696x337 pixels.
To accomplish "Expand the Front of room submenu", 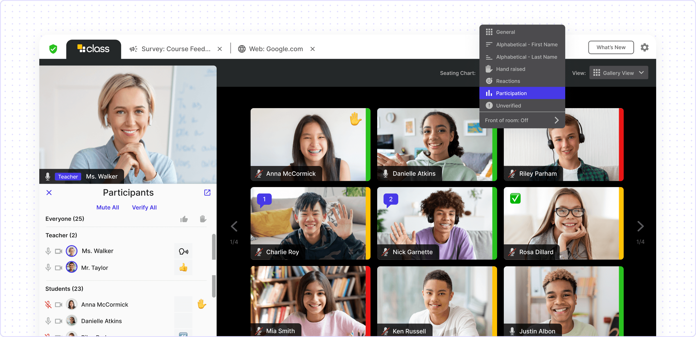I will 522,120.
